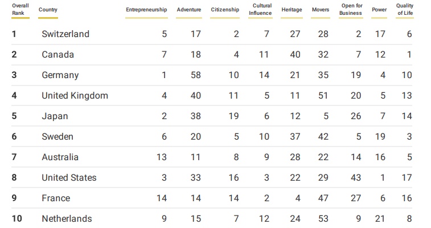
Task: Select the Japan country entry
Action: click(x=55, y=116)
